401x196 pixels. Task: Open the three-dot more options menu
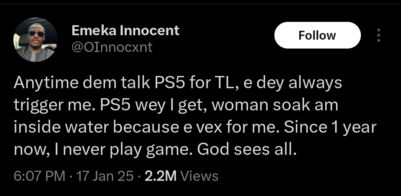(x=378, y=35)
